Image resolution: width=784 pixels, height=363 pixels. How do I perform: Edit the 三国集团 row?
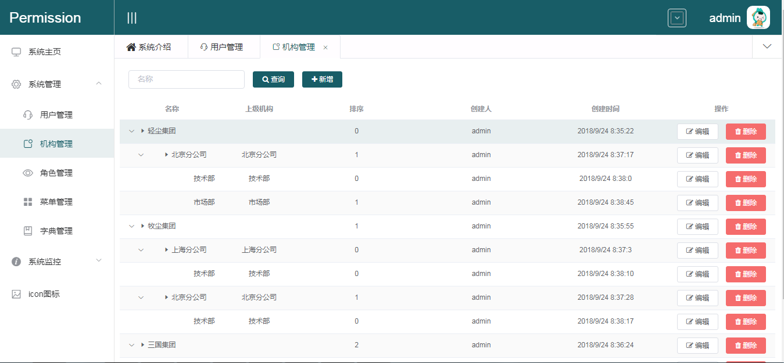pos(697,346)
